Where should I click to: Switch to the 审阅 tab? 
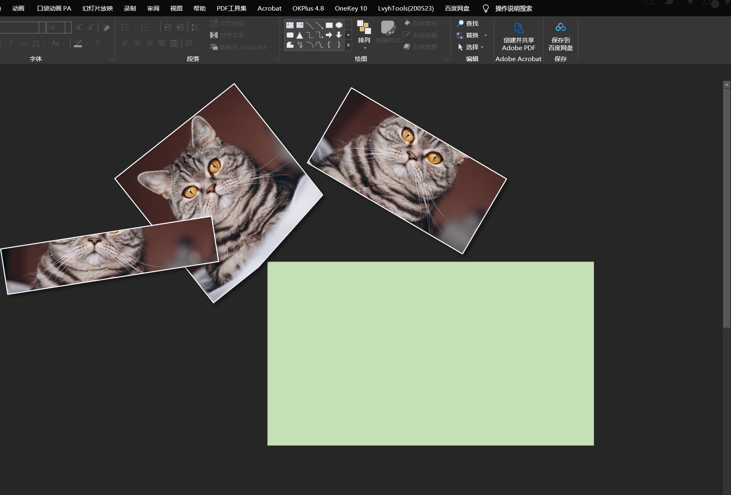[153, 9]
